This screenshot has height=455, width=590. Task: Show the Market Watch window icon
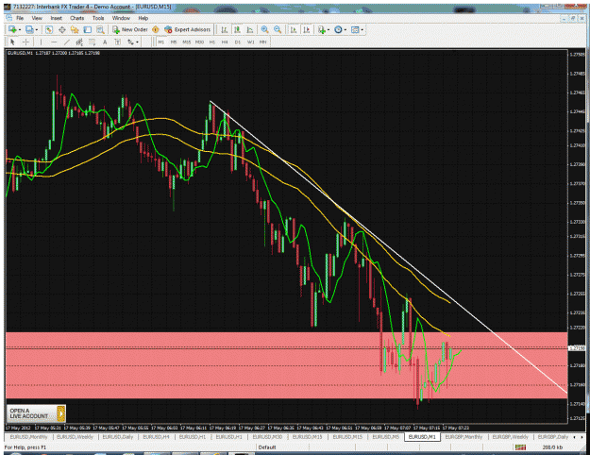49,29
